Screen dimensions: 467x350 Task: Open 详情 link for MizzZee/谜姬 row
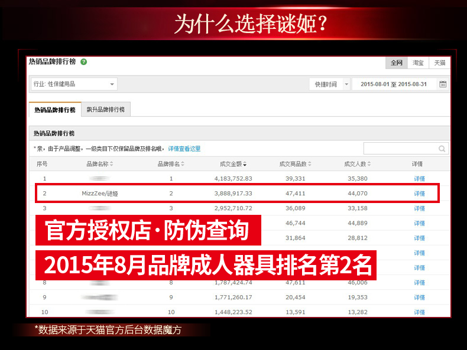[x=419, y=194]
